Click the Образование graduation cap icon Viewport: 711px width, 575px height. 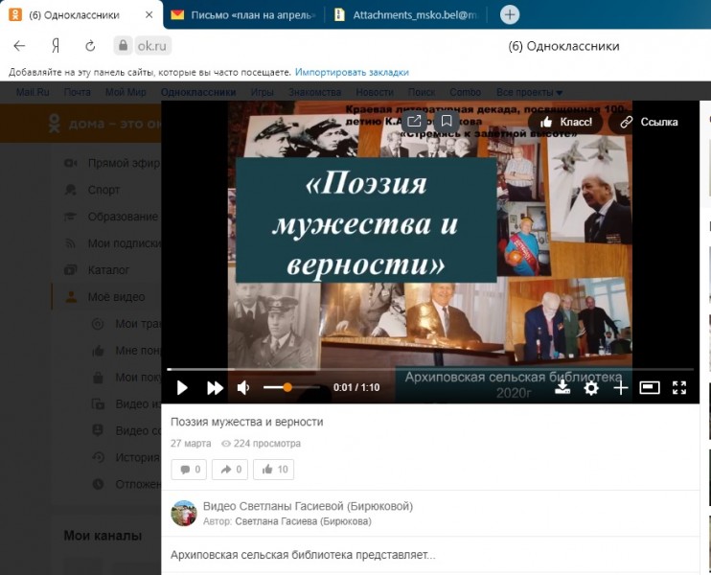tap(70, 217)
